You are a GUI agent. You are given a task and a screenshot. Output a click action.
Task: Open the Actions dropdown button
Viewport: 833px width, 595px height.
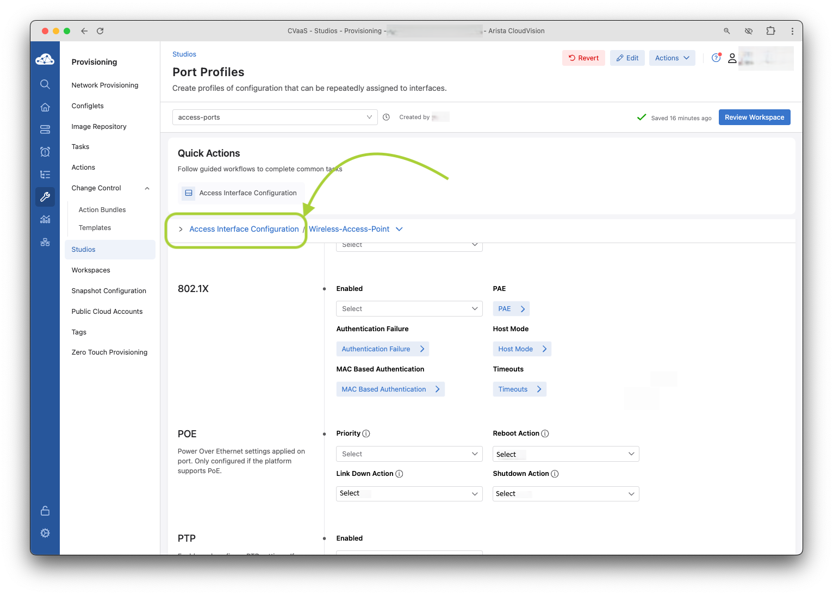672,58
